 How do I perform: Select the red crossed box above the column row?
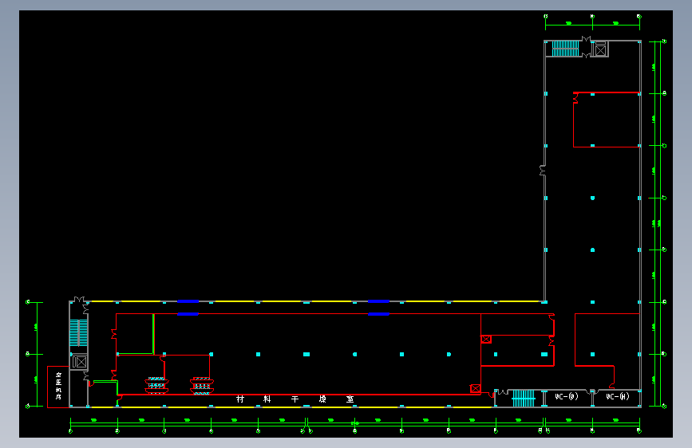point(486,339)
